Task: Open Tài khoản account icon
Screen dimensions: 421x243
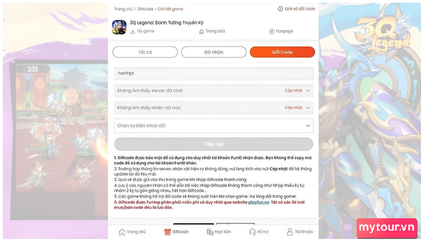Action: tap(290, 232)
